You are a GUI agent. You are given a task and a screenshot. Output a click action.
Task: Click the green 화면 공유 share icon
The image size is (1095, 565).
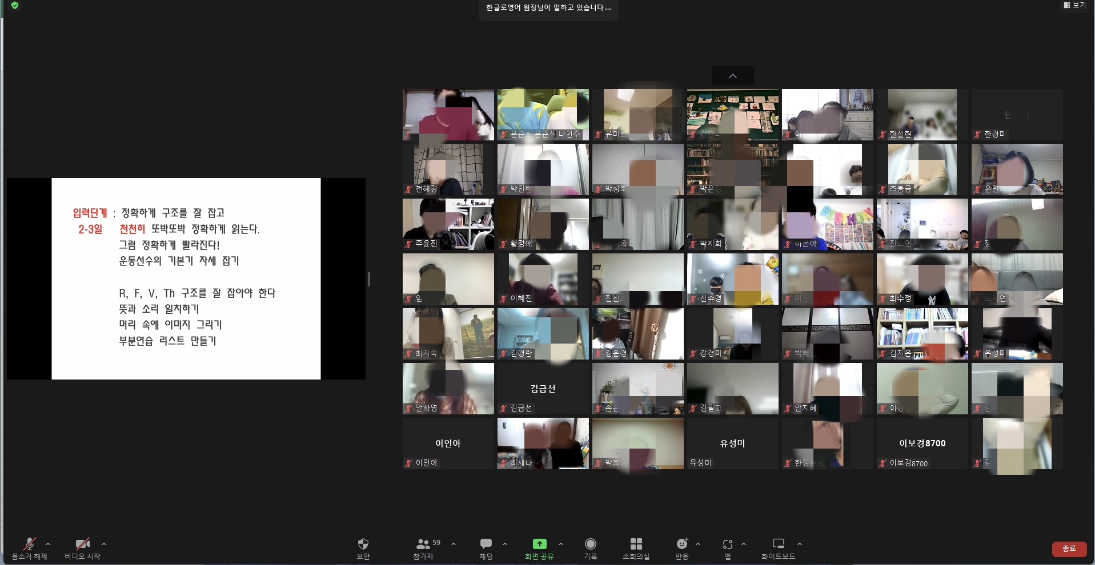point(539,544)
